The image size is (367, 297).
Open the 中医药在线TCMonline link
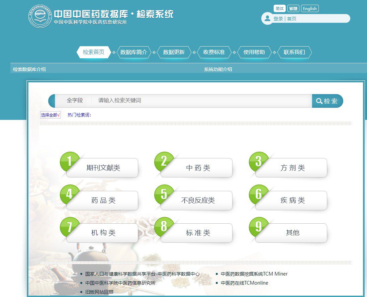pyautogui.click(x=244, y=283)
